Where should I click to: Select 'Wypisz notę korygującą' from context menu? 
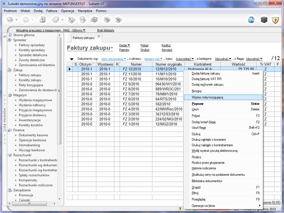point(207,97)
